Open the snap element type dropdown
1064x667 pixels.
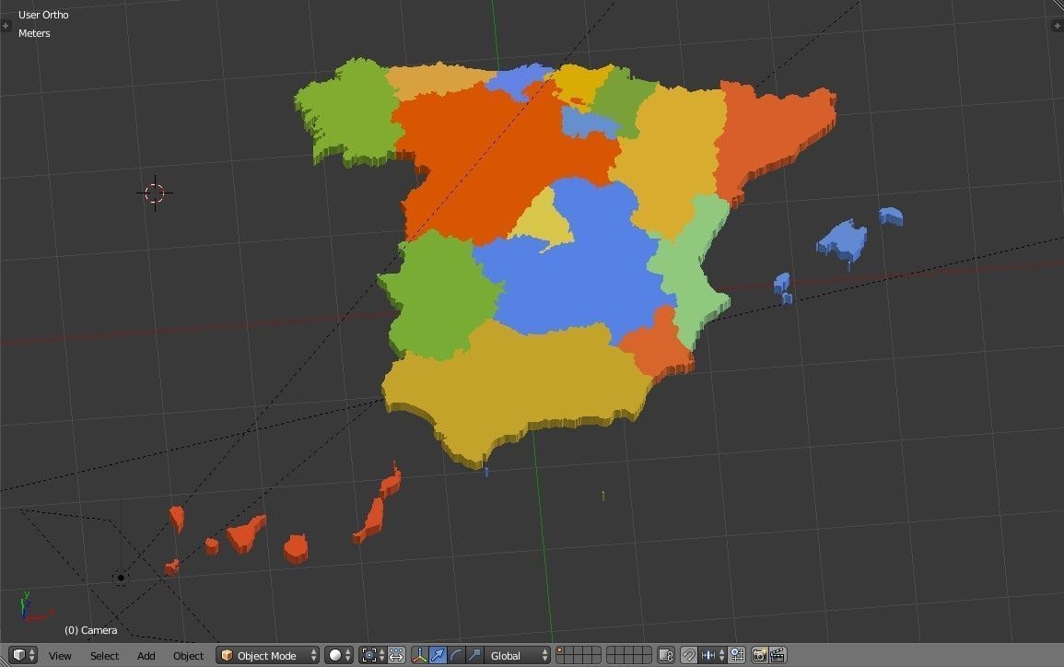click(712, 655)
